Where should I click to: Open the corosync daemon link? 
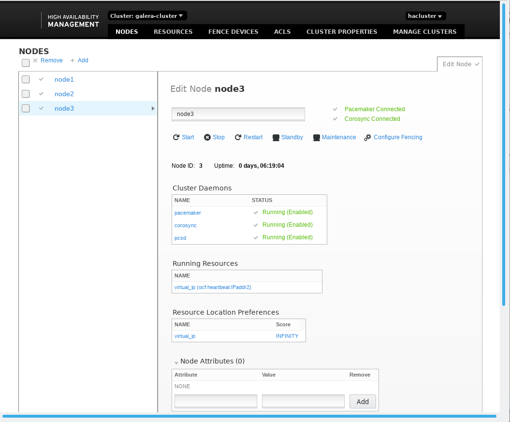click(x=186, y=225)
